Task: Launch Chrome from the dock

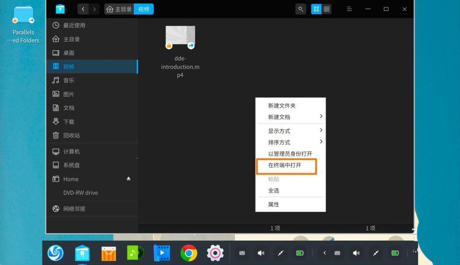Action: click(x=189, y=253)
